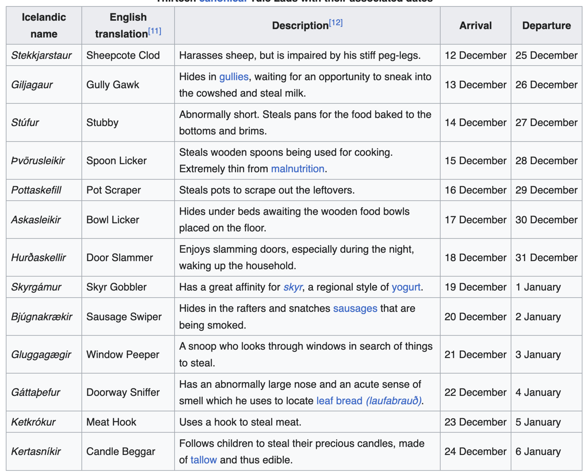Click the arrival date 24 December
This screenshot has height=475, width=587.
(475, 451)
